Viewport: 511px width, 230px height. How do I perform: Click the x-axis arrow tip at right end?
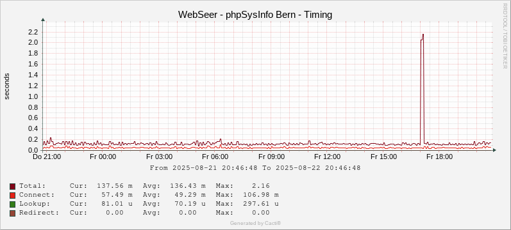coord(495,150)
